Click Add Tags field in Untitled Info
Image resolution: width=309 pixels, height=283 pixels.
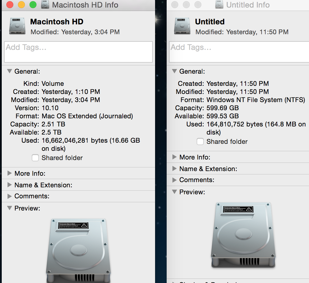[239, 52]
